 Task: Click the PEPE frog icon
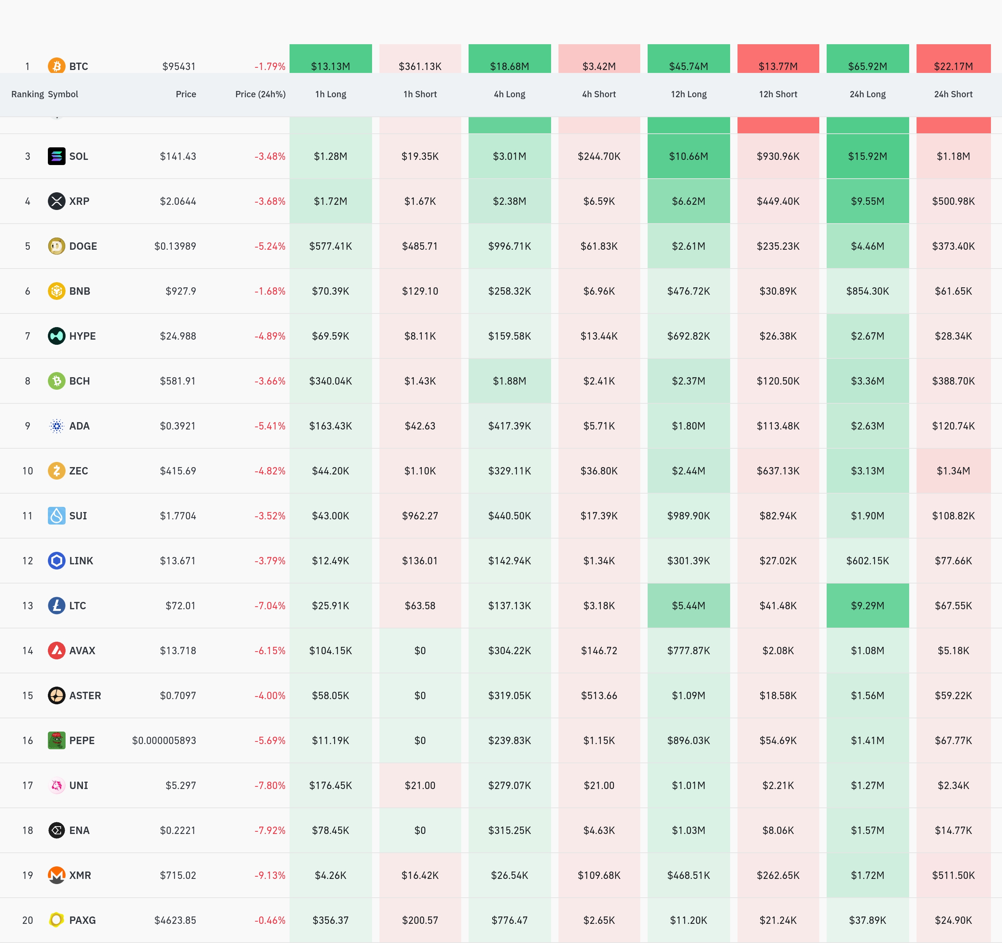pos(56,740)
